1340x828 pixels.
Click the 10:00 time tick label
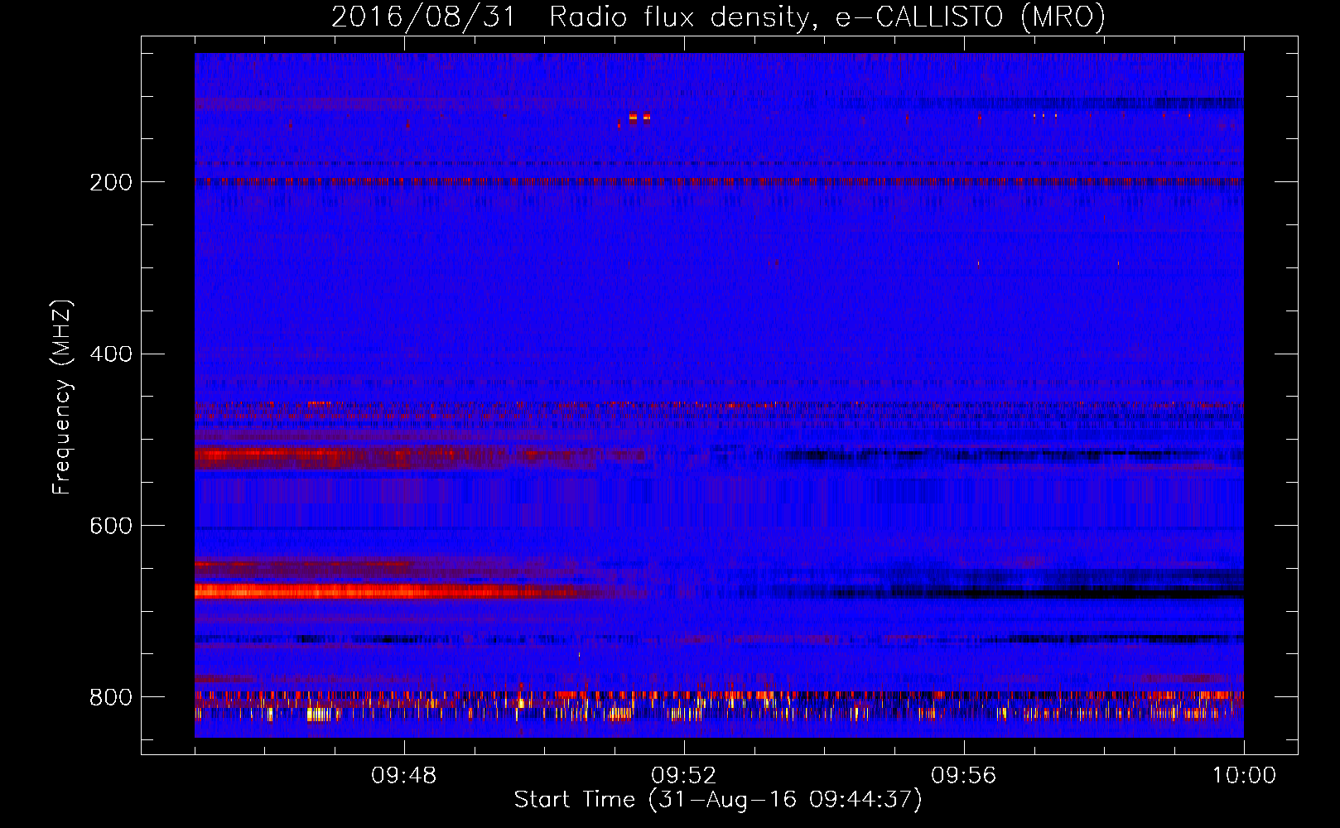point(1244,776)
